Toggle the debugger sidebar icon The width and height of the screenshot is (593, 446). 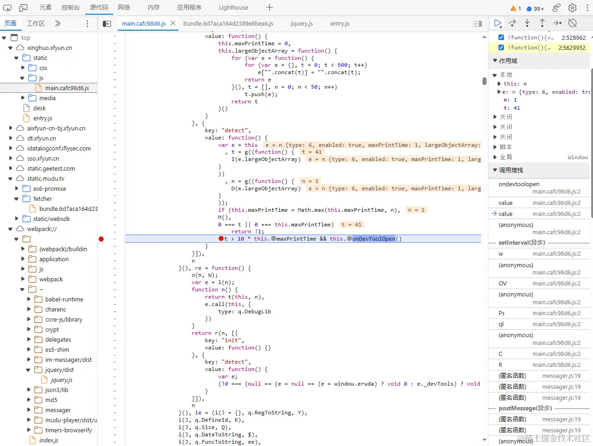[x=478, y=23]
